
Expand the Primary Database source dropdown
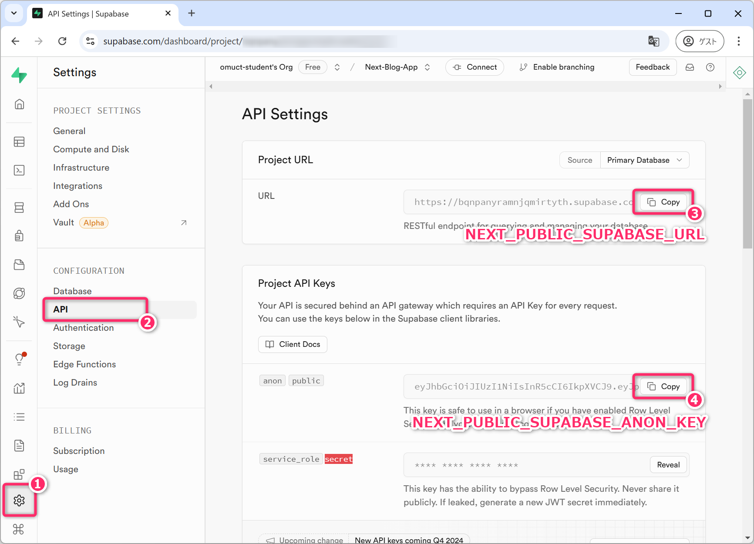click(644, 160)
